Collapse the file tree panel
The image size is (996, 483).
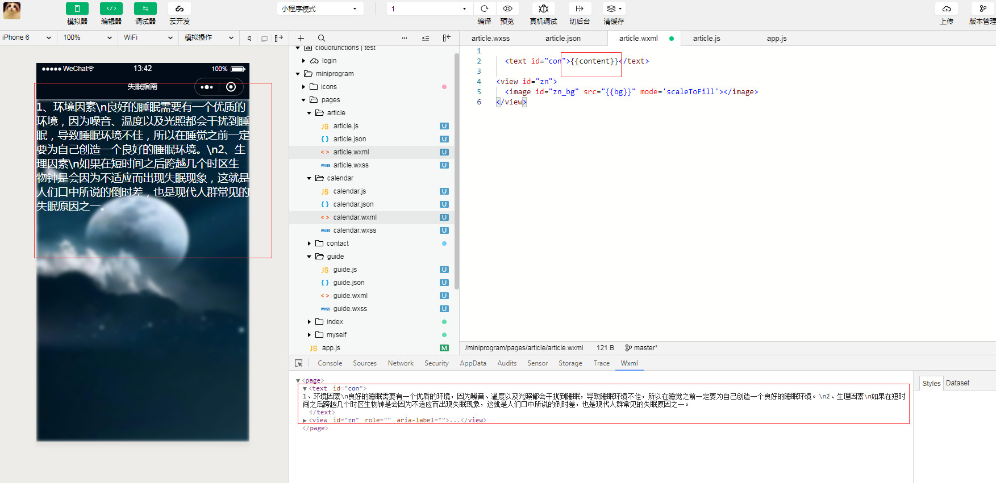tap(447, 38)
